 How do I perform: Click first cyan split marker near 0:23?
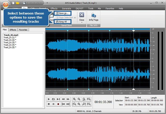68,31
